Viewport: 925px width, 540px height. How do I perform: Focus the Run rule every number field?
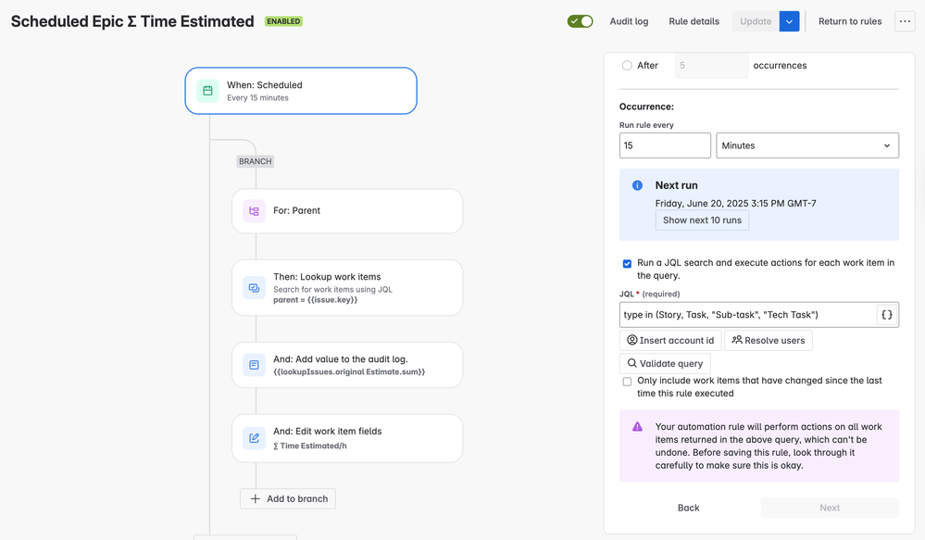665,145
